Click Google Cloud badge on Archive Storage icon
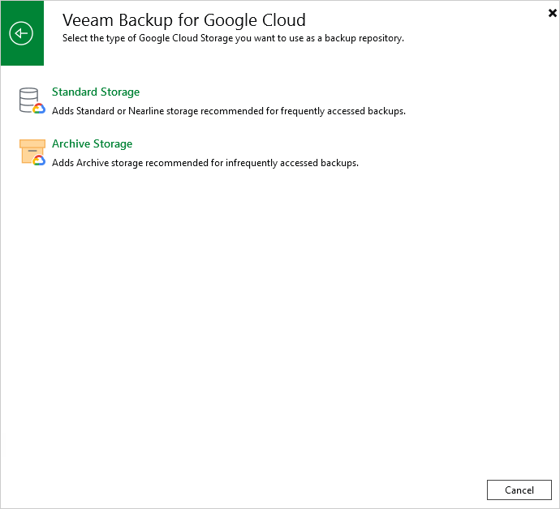 (x=39, y=160)
